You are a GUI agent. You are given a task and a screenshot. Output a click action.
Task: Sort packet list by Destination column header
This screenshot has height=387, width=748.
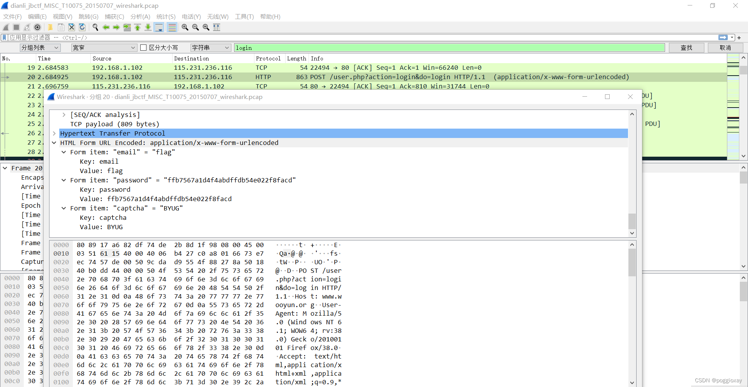point(213,58)
